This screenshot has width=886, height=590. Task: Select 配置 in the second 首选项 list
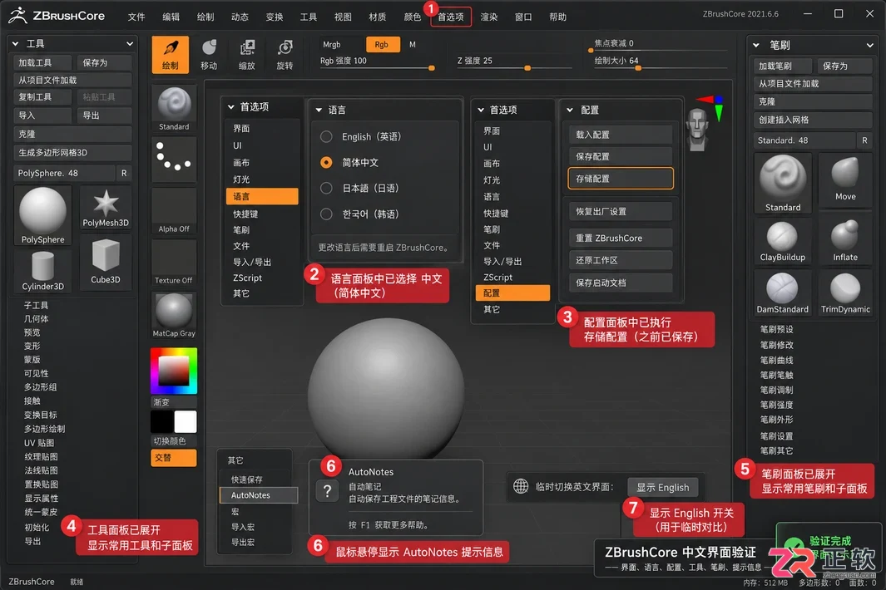513,293
